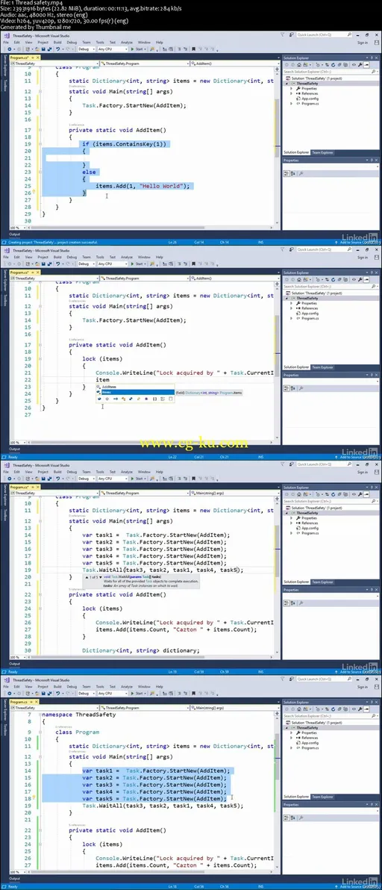This screenshot has width=382, height=890.
Task: Click the 'if (items.ContainsKey(1))' code line
Action: [x=125, y=144]
